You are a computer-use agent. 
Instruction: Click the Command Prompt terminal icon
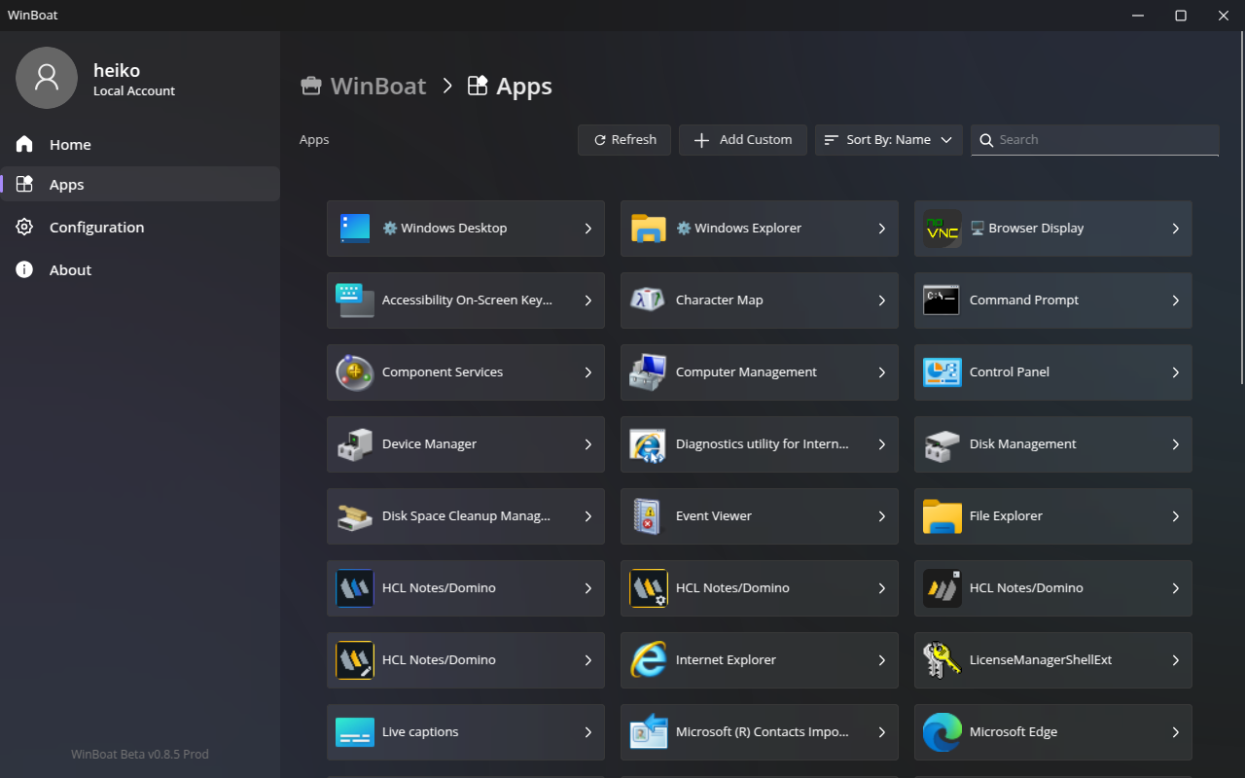tap(942, 301)
